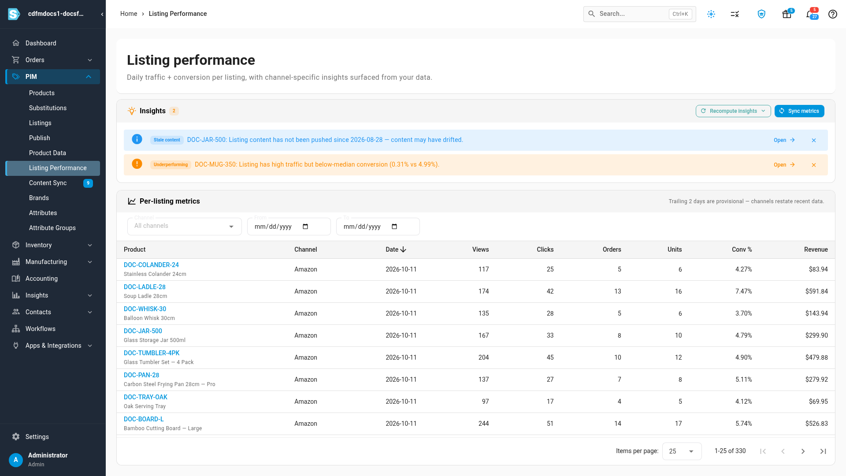Image resolution: width=846 pixels, height=476 pixels.
Task: Sort by the Revenue column header
Action: tap(816, 249)
